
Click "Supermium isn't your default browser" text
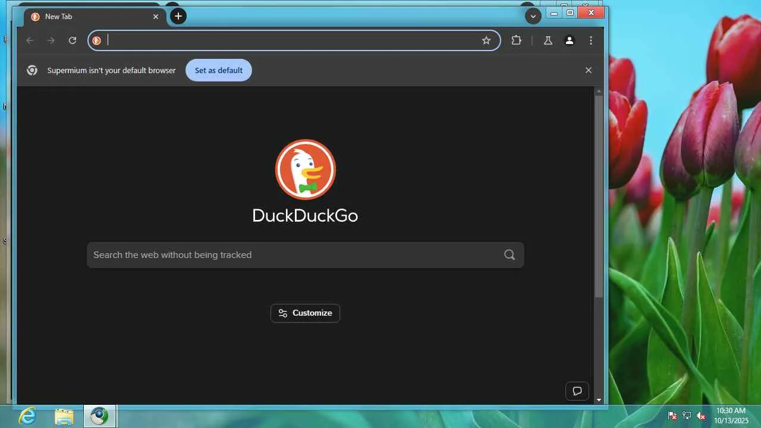tap(112, 70)
